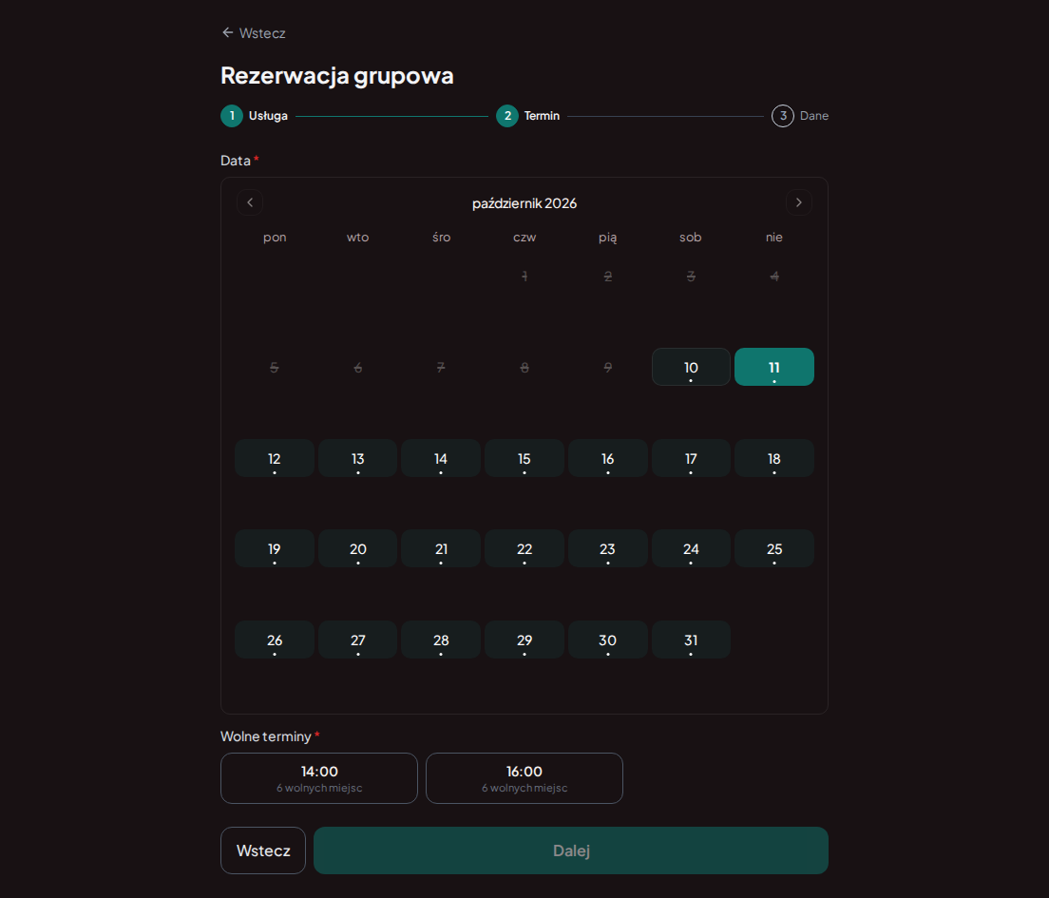The image size is (1049, 898).
Task: Choose date 19 in calendar
Action: point(275,548)
